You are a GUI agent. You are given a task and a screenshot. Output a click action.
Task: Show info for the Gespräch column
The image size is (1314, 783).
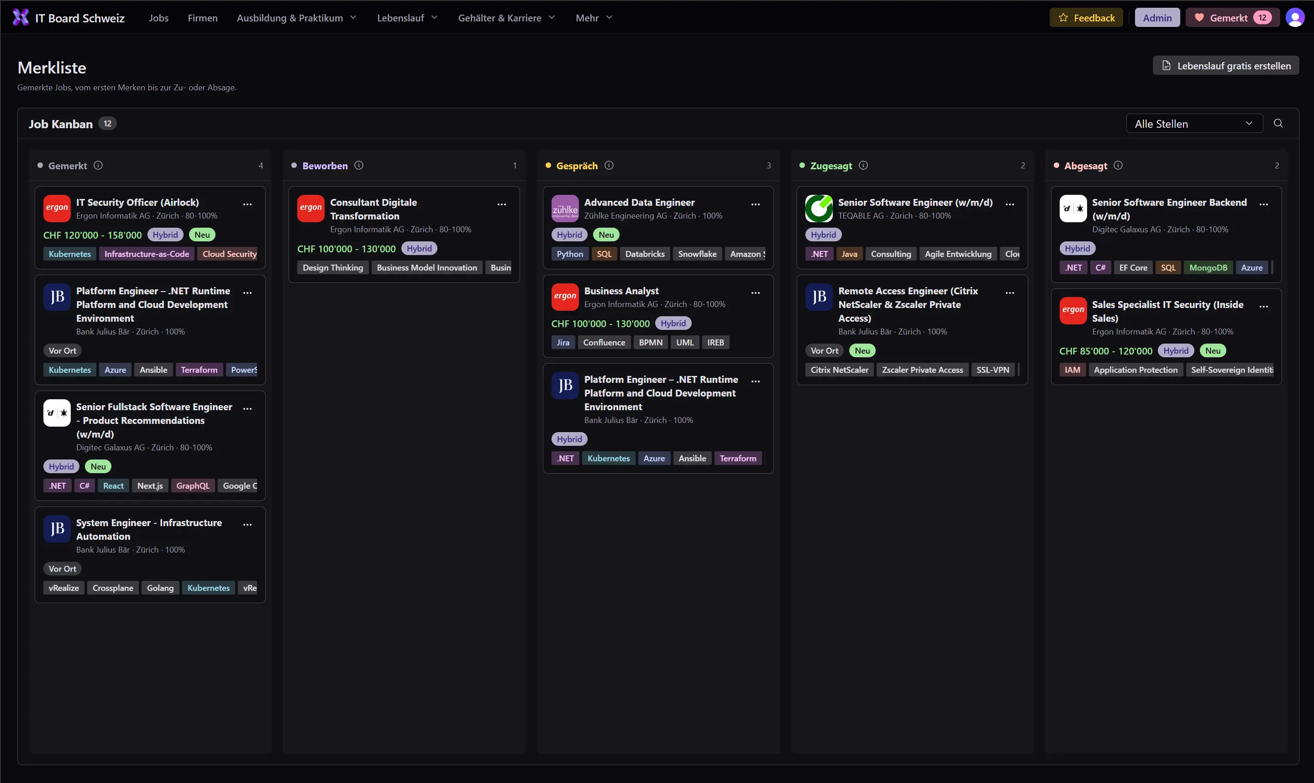click(609, 166)
